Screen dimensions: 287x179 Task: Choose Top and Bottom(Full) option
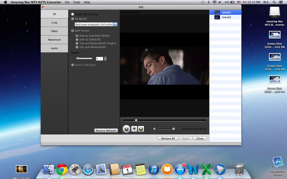pyautogui.click(x=77, y=47)
